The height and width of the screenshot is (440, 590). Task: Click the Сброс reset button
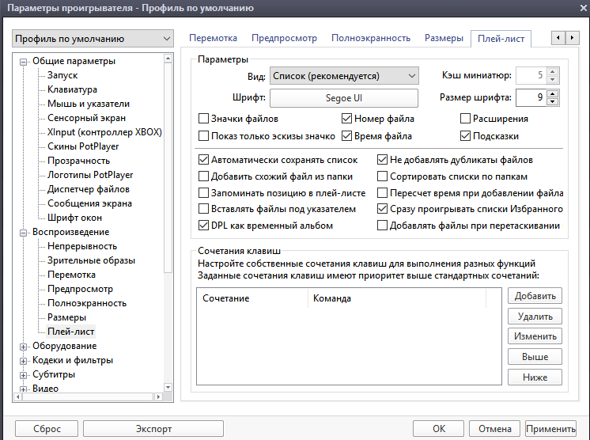point(47,429)
